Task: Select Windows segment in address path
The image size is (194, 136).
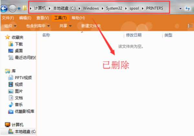Action: pyautogui.click(x=91, y=8)
